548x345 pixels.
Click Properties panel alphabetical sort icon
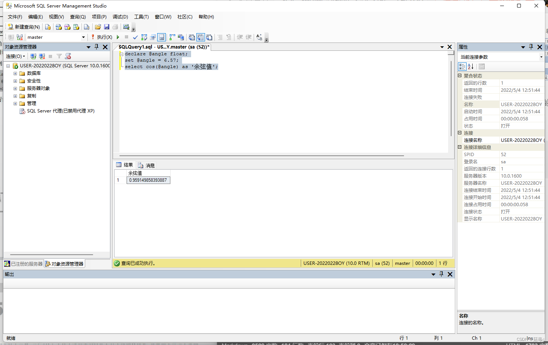[471, 67]
